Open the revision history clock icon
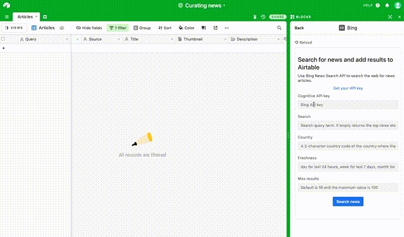The image size is (404, 237). [x=263, y=17]
